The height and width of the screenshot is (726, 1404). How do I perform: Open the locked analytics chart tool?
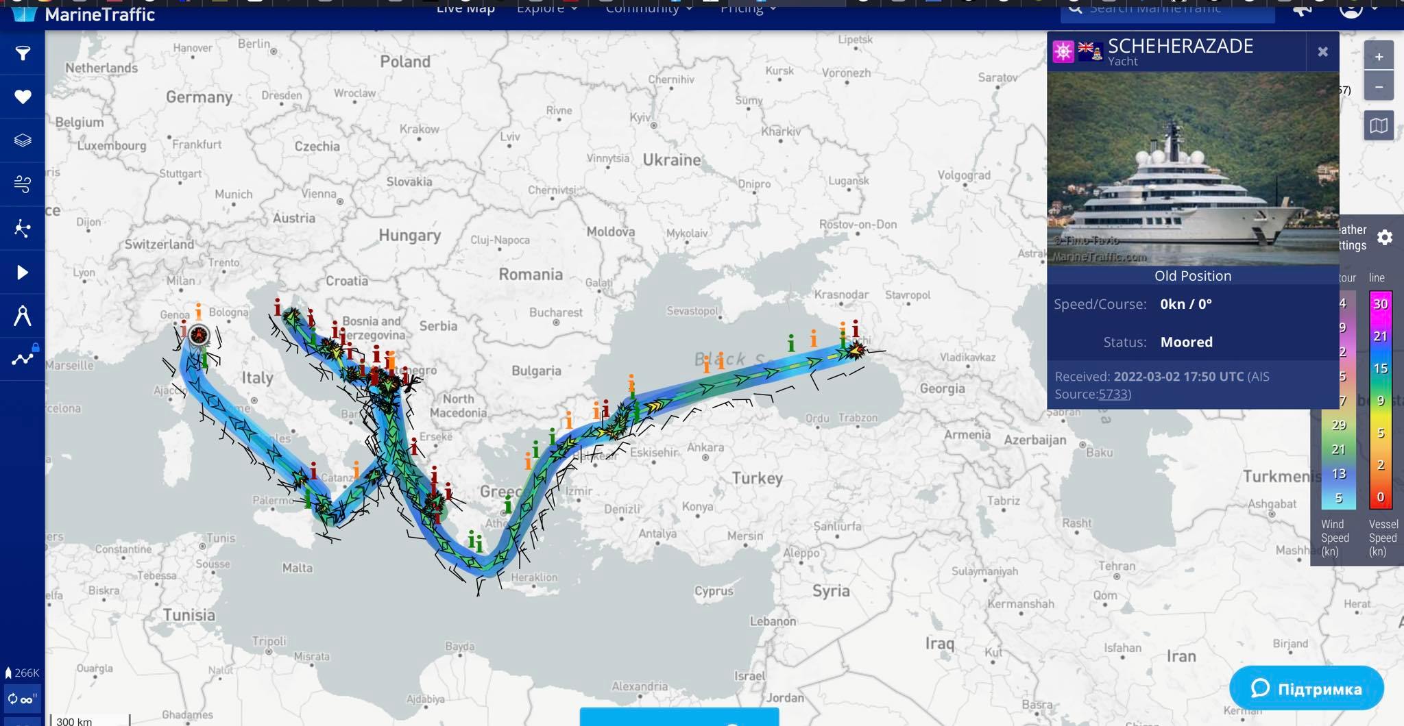coord(23,358)
